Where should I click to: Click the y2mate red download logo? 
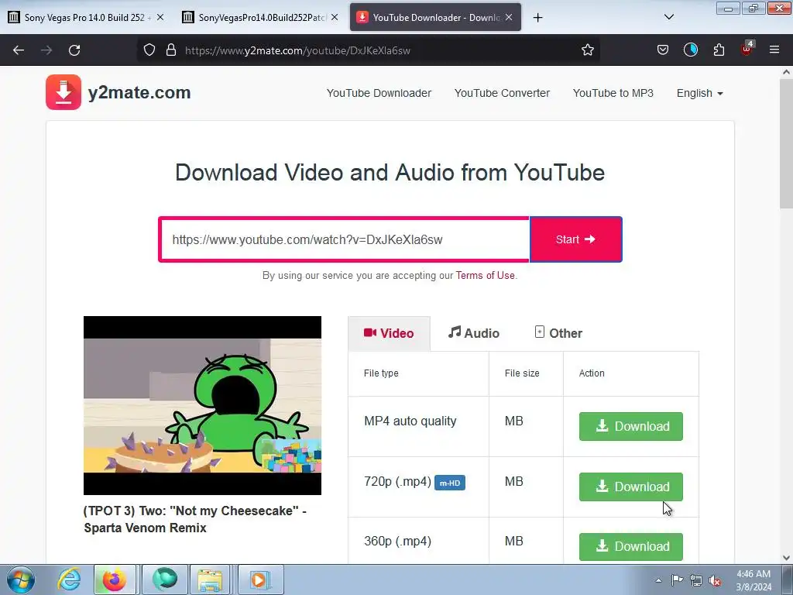(x=64, y=92)
